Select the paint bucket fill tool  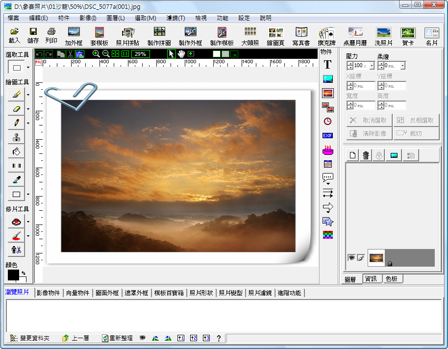(x=16, y=151)
